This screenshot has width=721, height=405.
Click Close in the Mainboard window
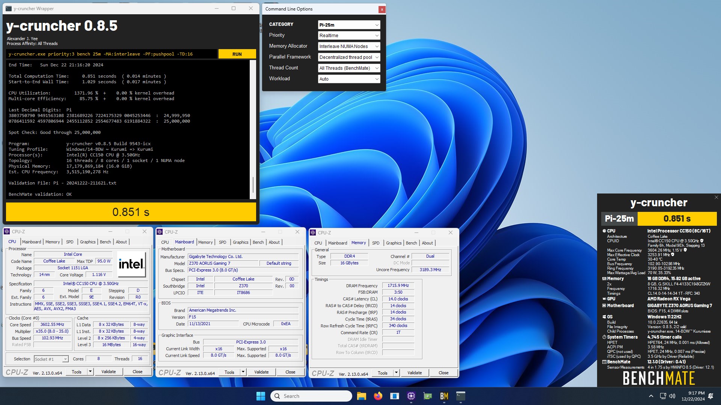coord(290,372)
